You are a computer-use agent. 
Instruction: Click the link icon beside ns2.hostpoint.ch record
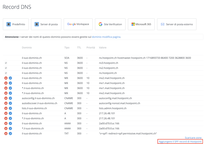click(x=6, y=68)
